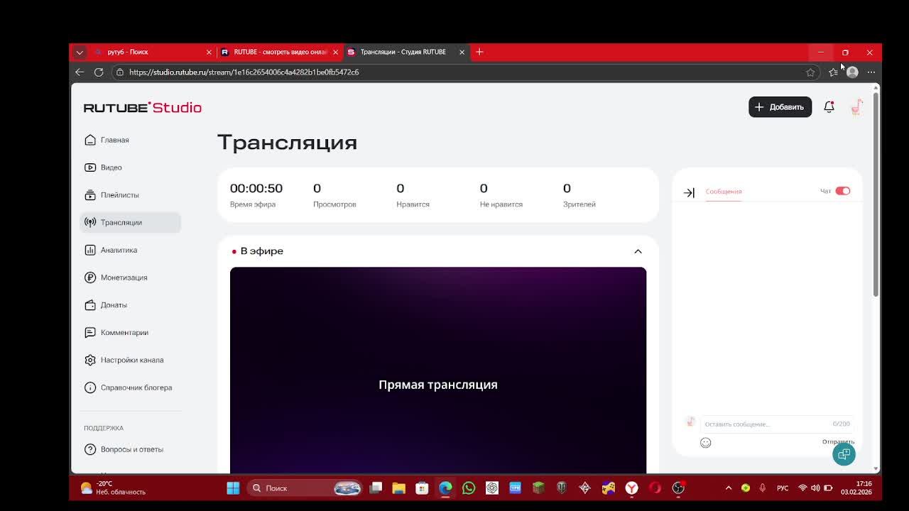The height and width of the screenshot is (511, 909).
Task: Open the Видео section icon
Action: point(90,167)
